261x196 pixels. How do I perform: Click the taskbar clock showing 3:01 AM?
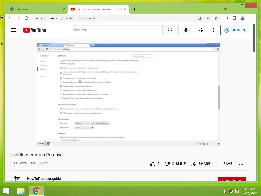(250, 191)
